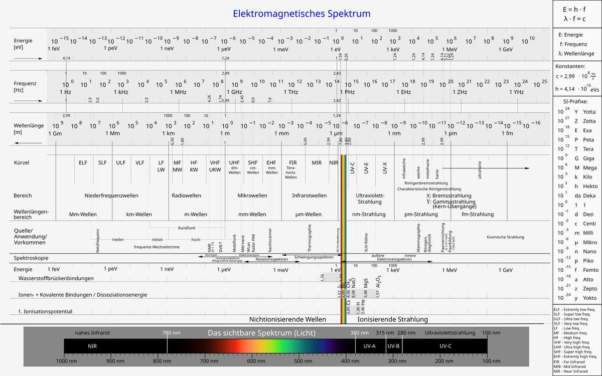
Task: Click the "Kosmische Strahlung" label
Action: [x=506, y=237]
